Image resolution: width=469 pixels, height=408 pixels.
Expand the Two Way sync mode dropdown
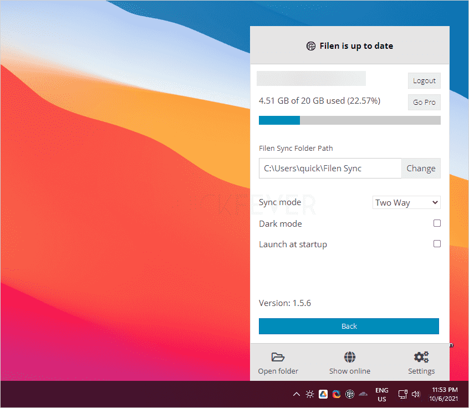(406, 202)
